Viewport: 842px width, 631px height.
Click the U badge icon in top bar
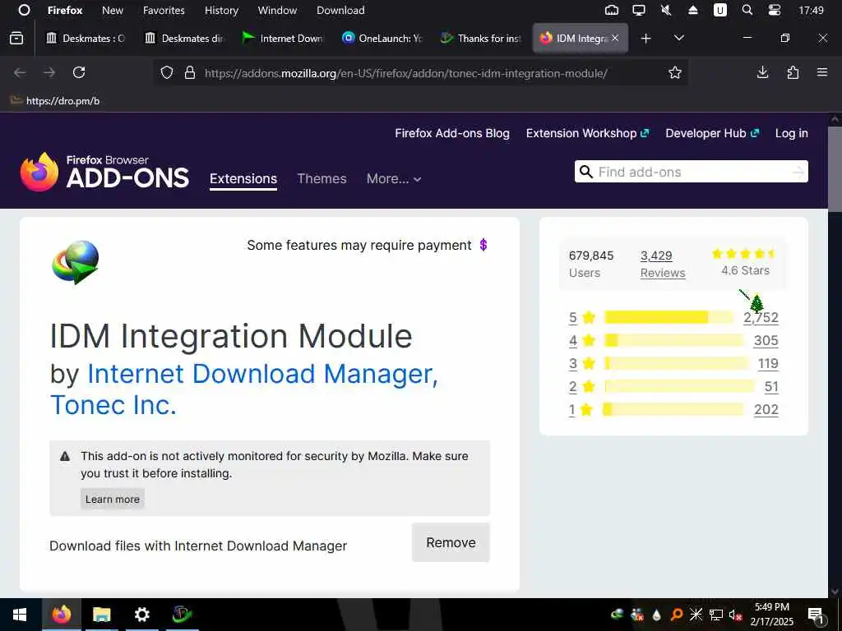720,10
